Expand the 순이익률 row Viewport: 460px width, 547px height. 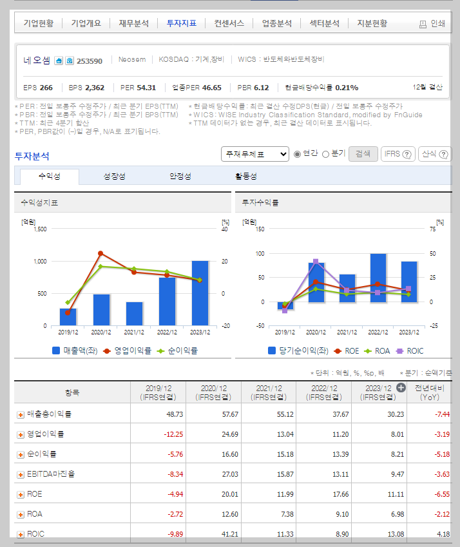[21, 455]
